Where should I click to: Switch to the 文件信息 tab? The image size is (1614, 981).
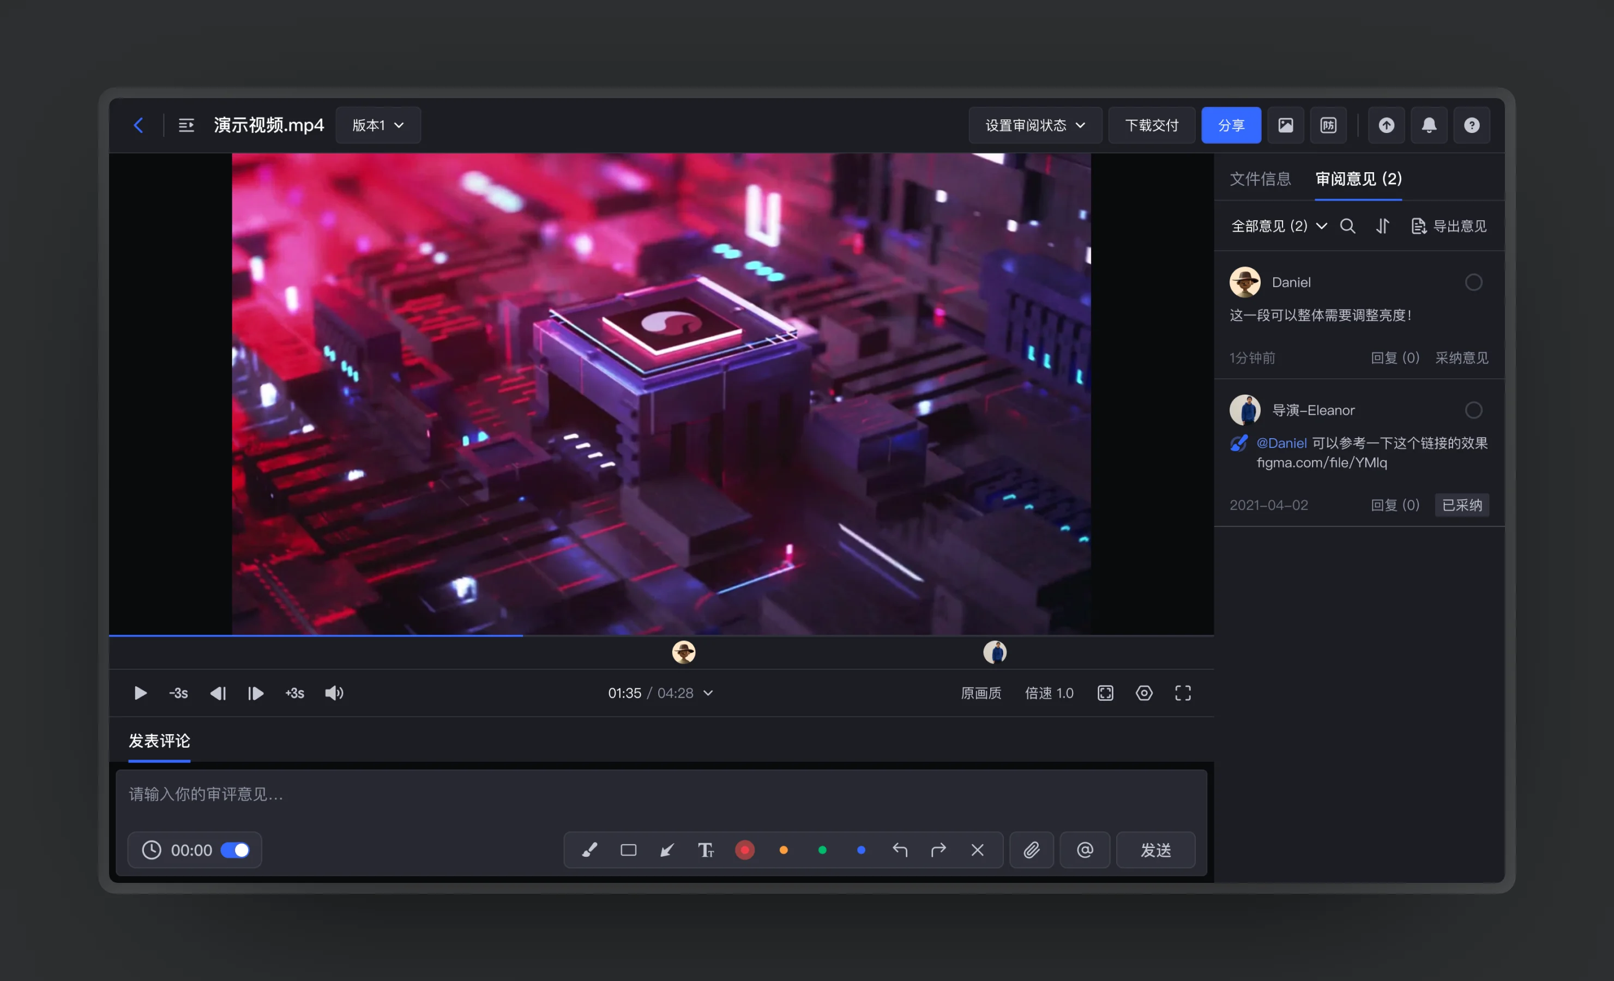pos(1260,179)
